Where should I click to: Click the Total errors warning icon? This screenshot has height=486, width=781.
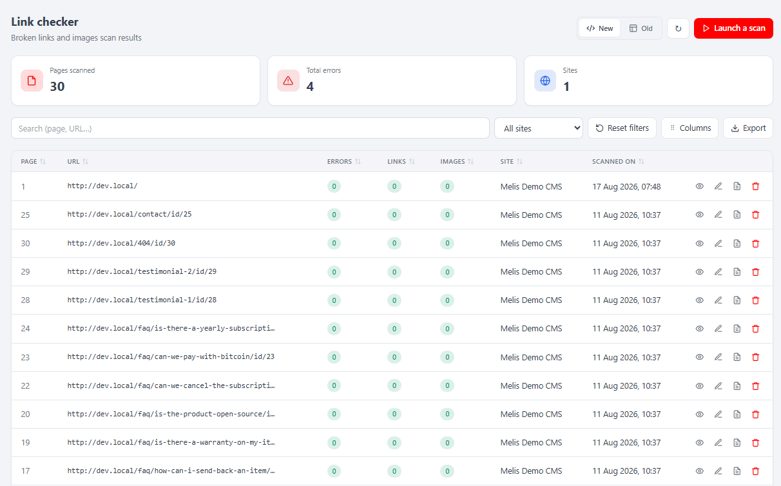coord(288,81)
